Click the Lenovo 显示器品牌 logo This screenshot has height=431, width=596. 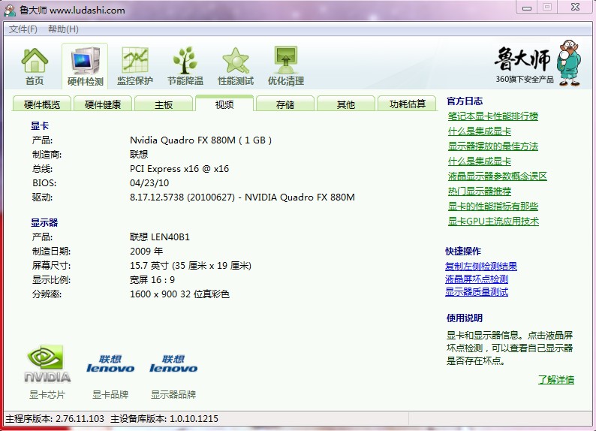[x=173, y=363]
